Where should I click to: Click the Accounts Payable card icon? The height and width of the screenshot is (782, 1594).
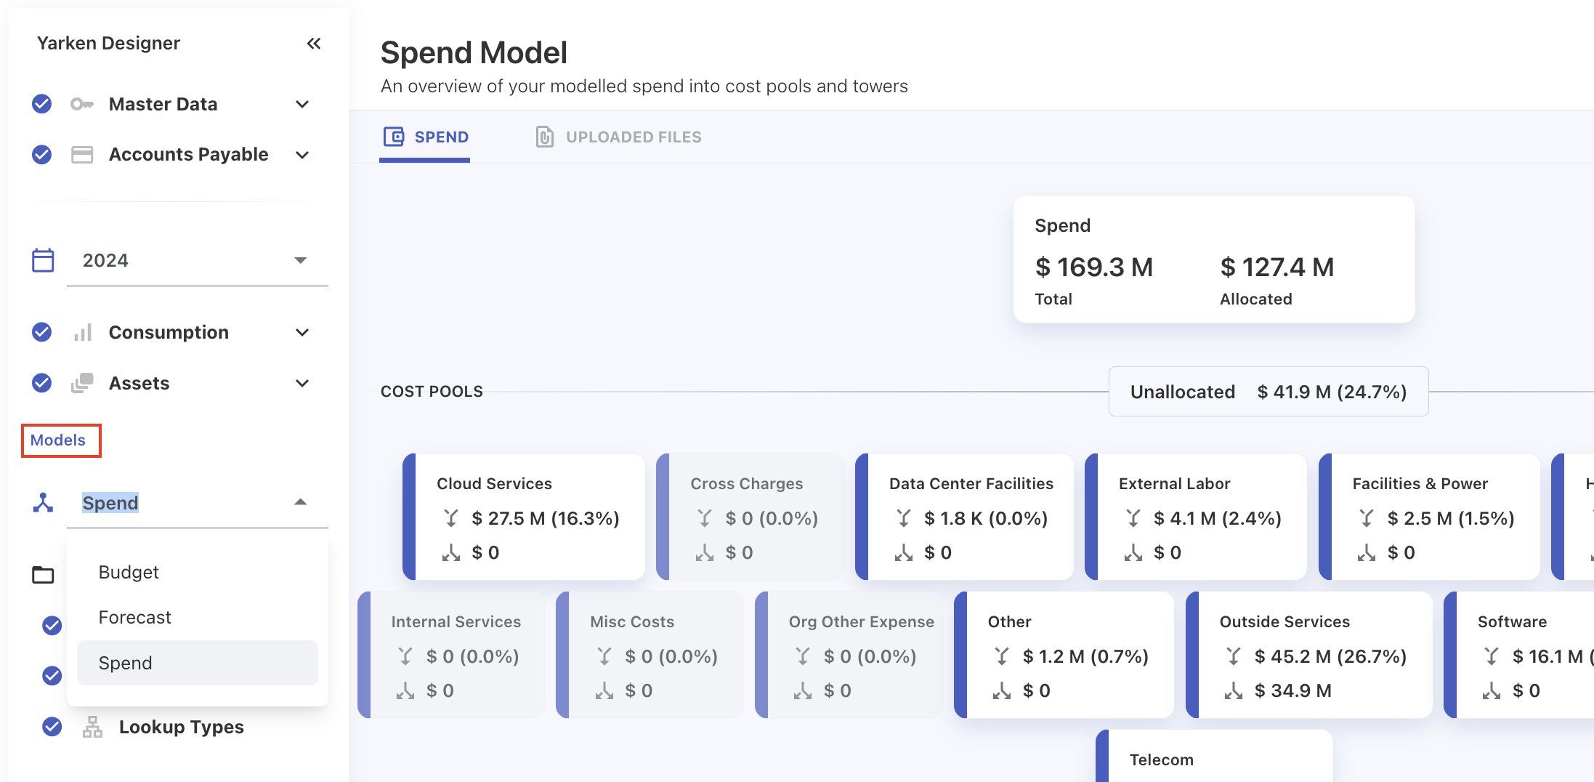82,155
